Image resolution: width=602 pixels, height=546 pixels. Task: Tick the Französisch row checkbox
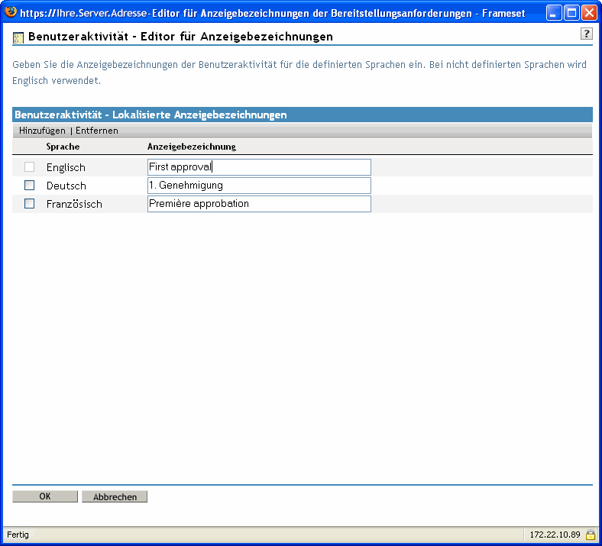point(29,203)
